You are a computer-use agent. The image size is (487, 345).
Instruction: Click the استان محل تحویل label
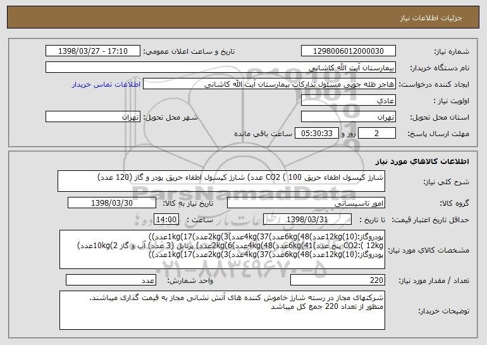[x=440, y=118]
